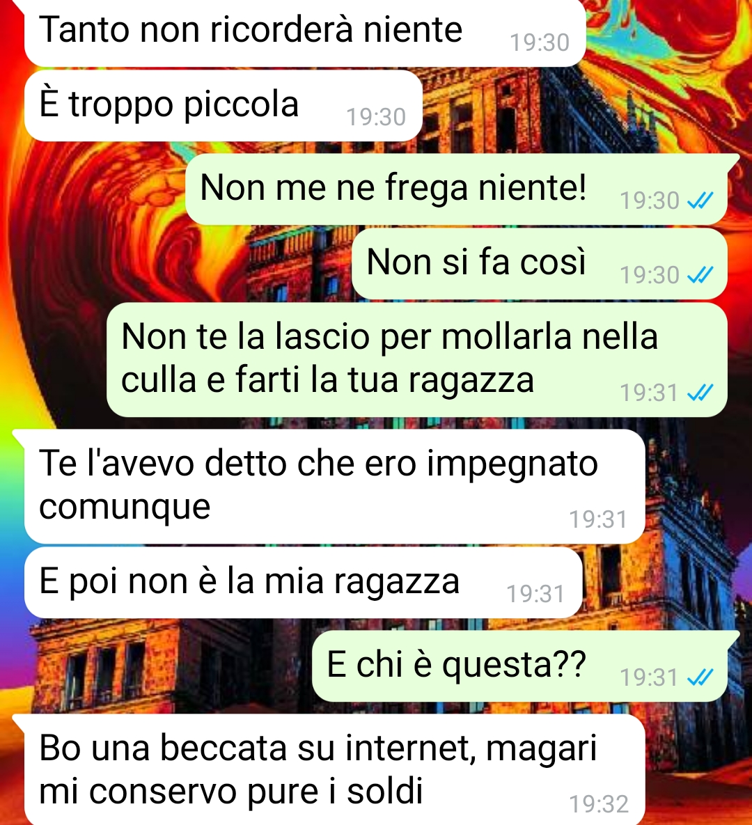Tap the 19:30 timestamp of 'Tanto non ricorderà niente'
This screenshot has width=752, height=825.
pos(540,42)
